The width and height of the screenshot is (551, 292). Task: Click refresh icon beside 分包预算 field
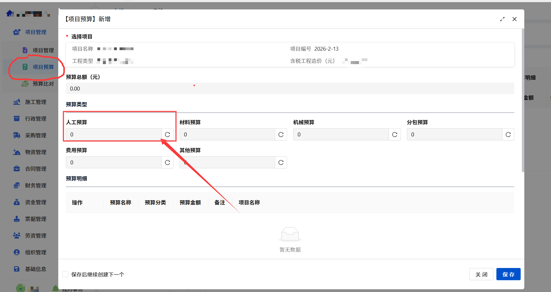click(508, 135)
